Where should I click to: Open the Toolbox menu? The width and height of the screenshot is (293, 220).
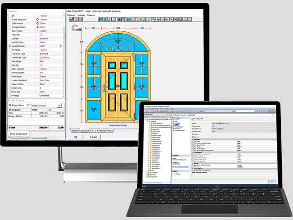tap(81, 15)
